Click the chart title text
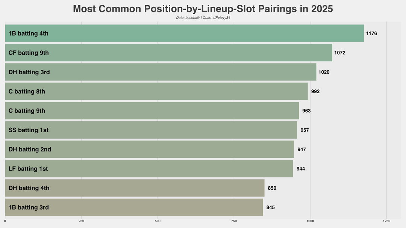The image size is (406, 228). pos(203,9)
